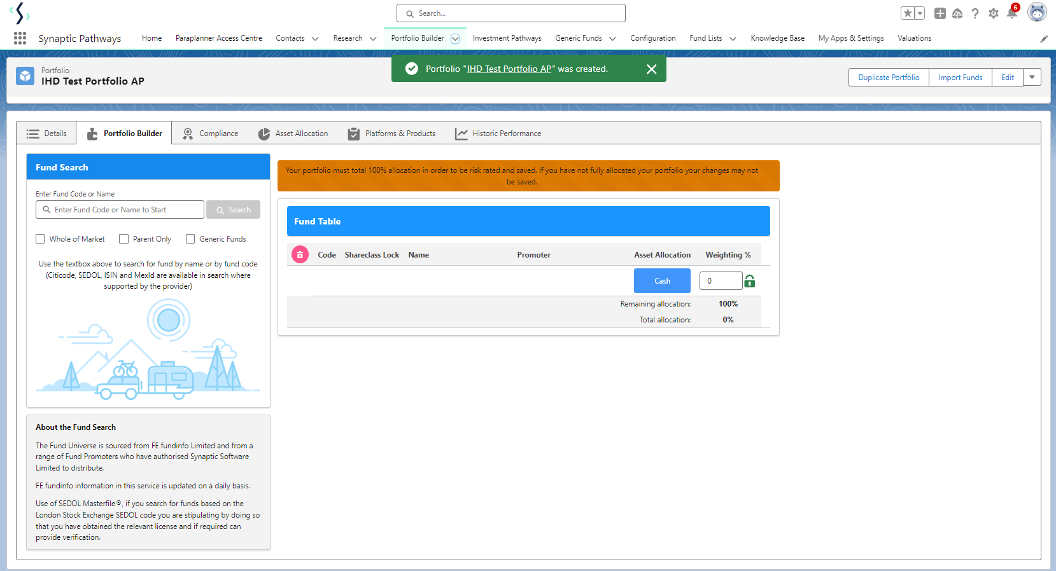Click the Promoter column header

(x=534, y=255)
